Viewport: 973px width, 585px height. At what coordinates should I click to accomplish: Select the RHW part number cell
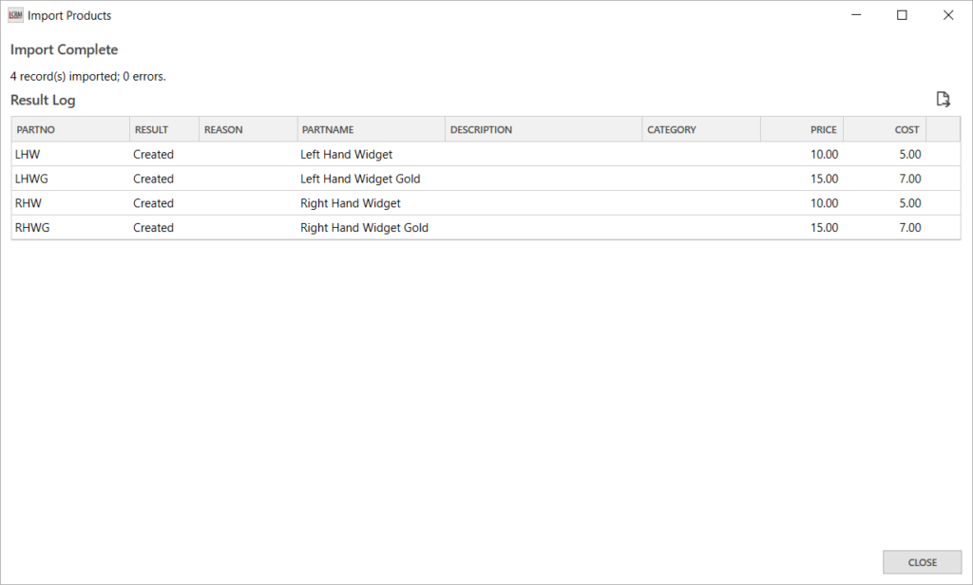(29, 203)
